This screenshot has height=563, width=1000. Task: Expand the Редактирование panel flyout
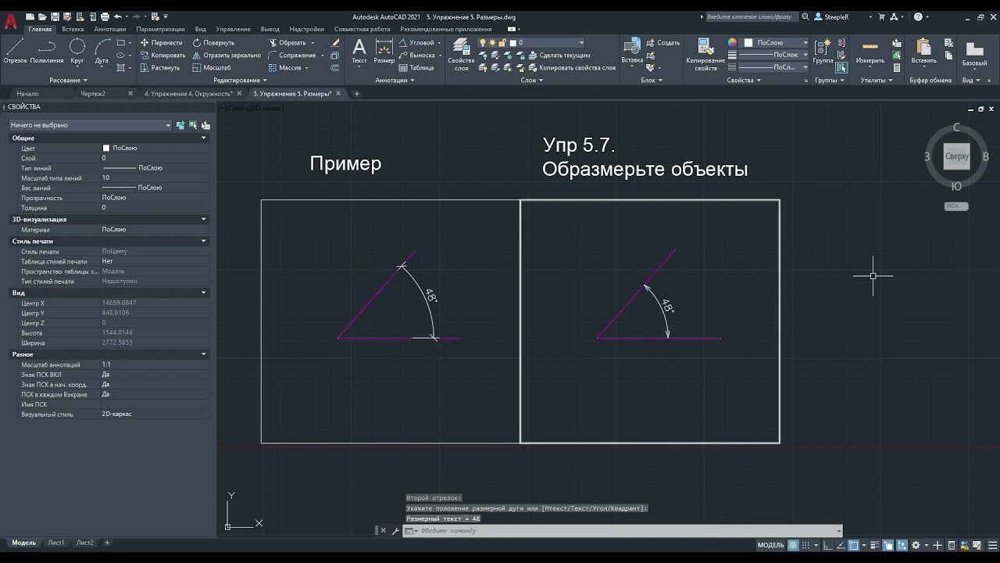(x=241, y=80)
